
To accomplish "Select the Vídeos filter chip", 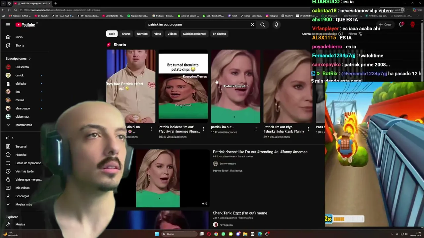I will 172,34.
